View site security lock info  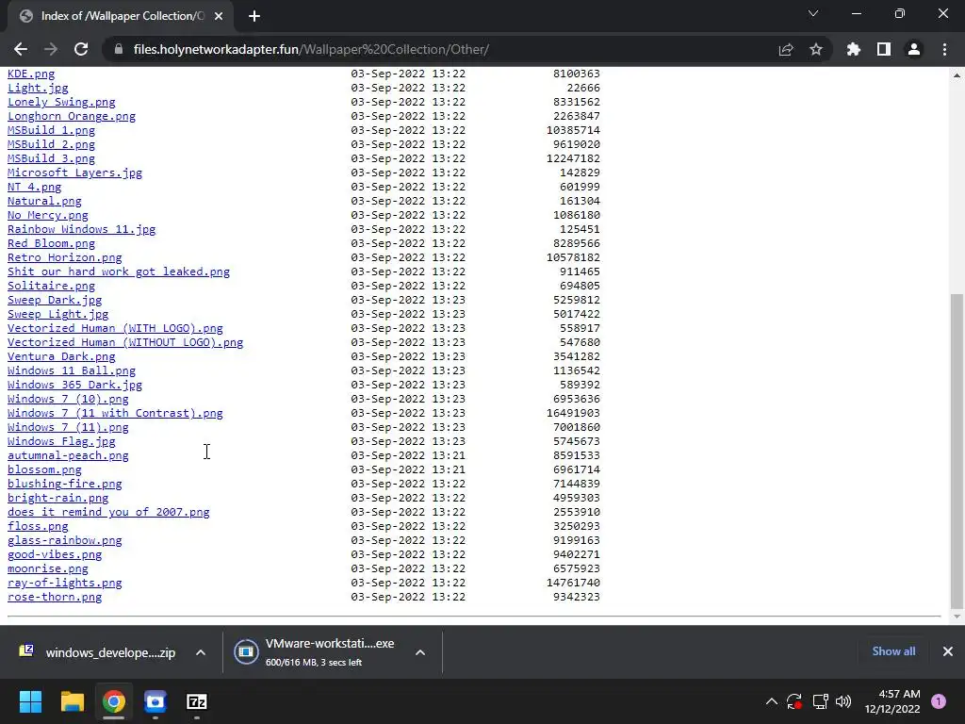[119, 49]
